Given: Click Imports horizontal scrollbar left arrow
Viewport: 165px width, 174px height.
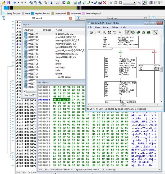Looking at the screenshot, I should click(25, 91).
